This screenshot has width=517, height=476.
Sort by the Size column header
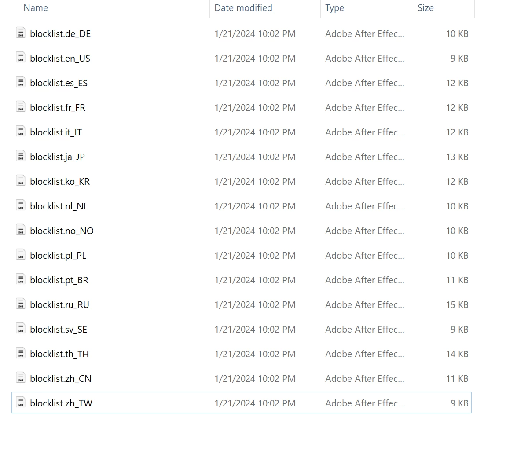[x=425, y=8]
